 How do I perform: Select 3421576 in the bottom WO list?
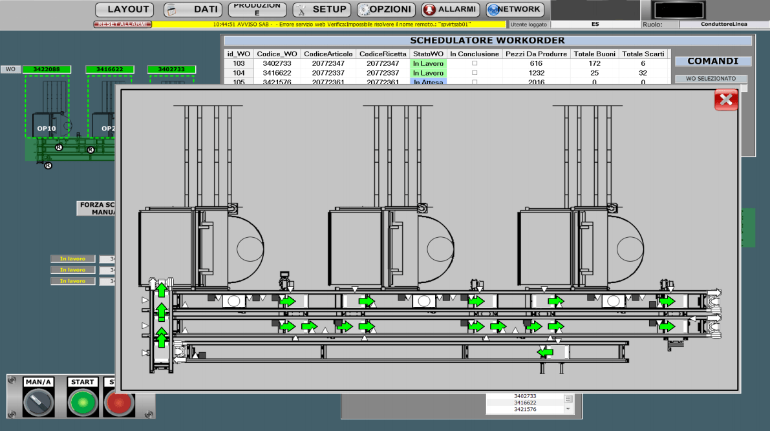[x=525, y=410]
